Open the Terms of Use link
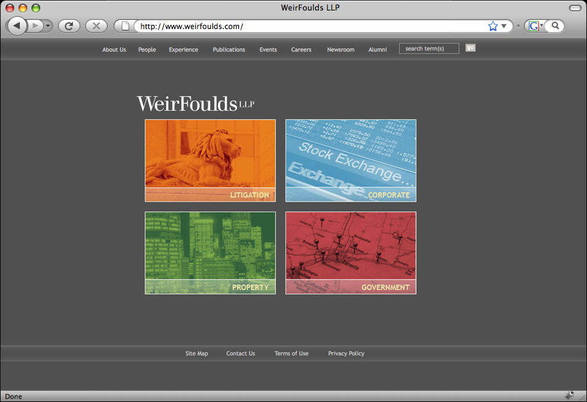This screenshot has height=402, width=587. click(292, 353)
